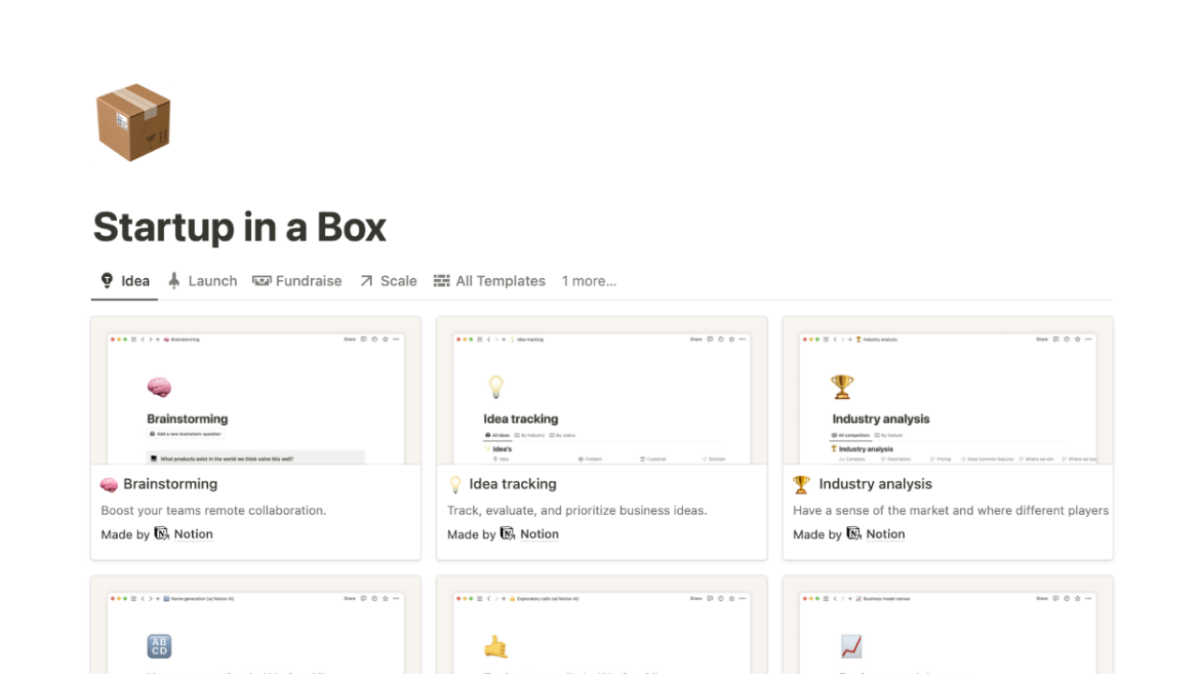The image size is (1199, 674).
Task: Click the Fundraise money icon
Action: pos(263,280)
